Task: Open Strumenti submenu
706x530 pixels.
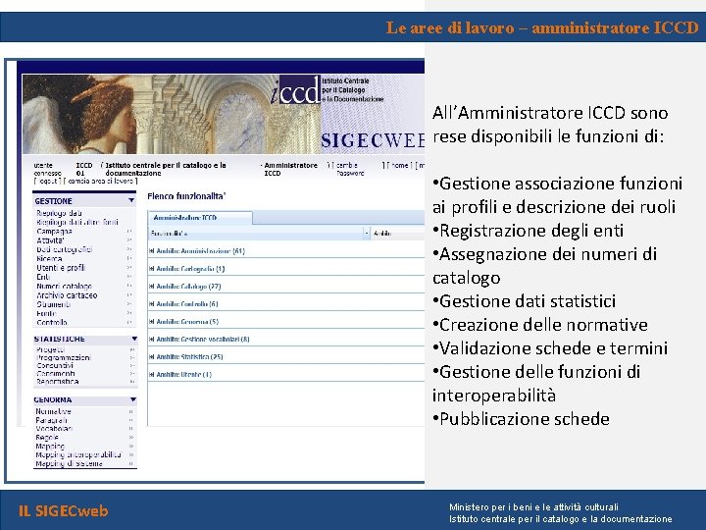Action: (x=54, y=304)
